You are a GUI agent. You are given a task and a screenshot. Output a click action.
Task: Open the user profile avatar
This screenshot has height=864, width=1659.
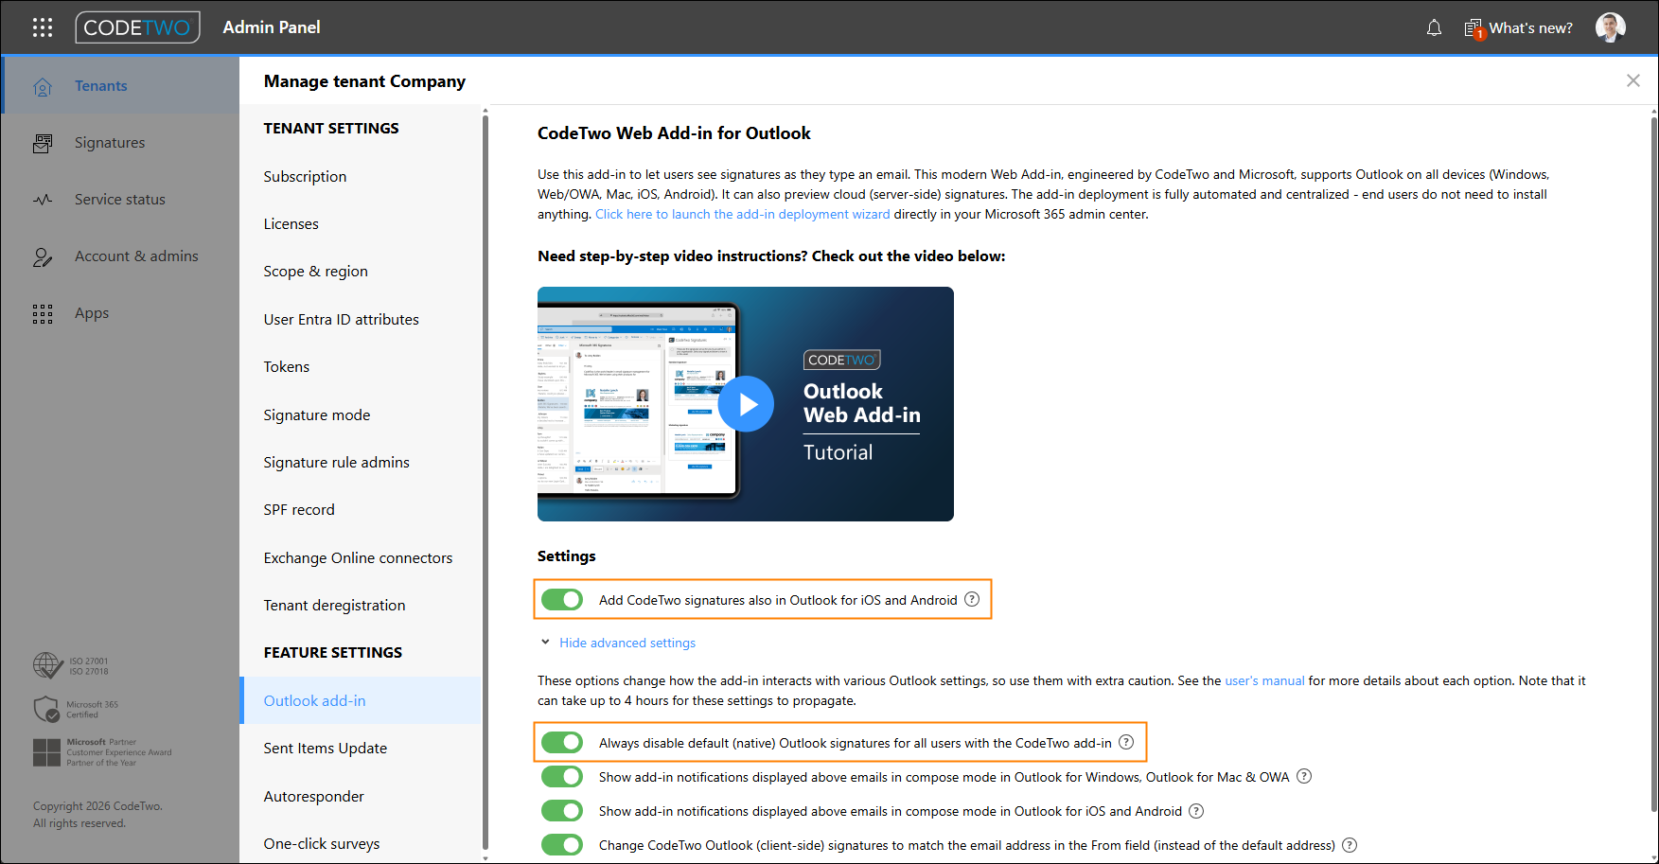(1611, 27)
